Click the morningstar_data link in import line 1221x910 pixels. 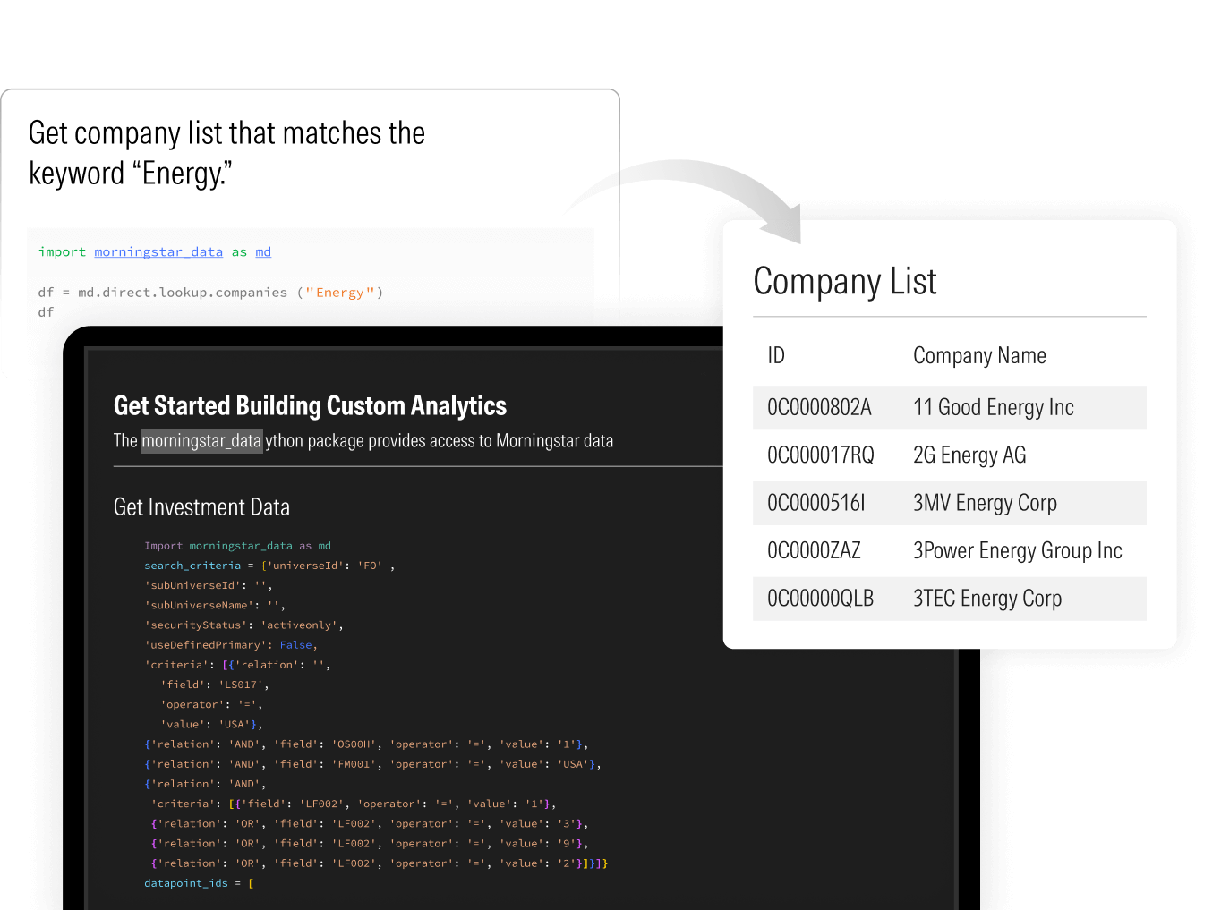[x=158, y=252]
